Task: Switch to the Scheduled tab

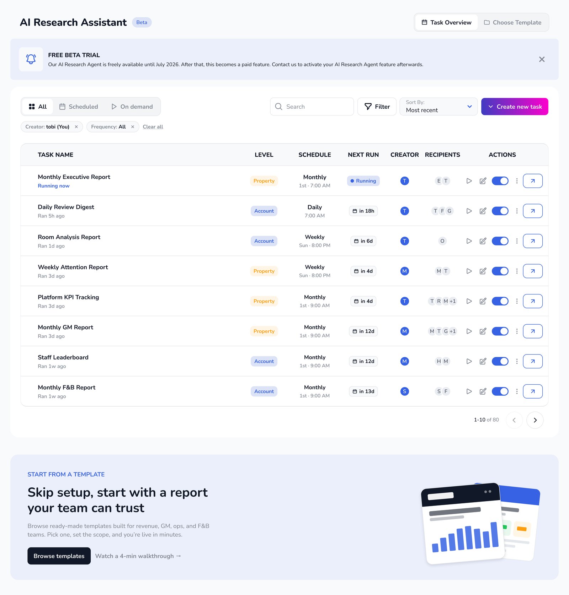Action: click(x=79, y=107)
